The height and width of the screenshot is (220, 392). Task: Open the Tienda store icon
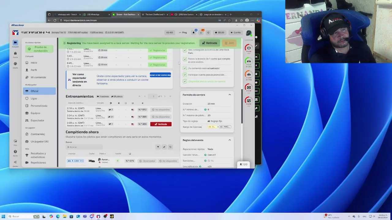click(15, 53)
